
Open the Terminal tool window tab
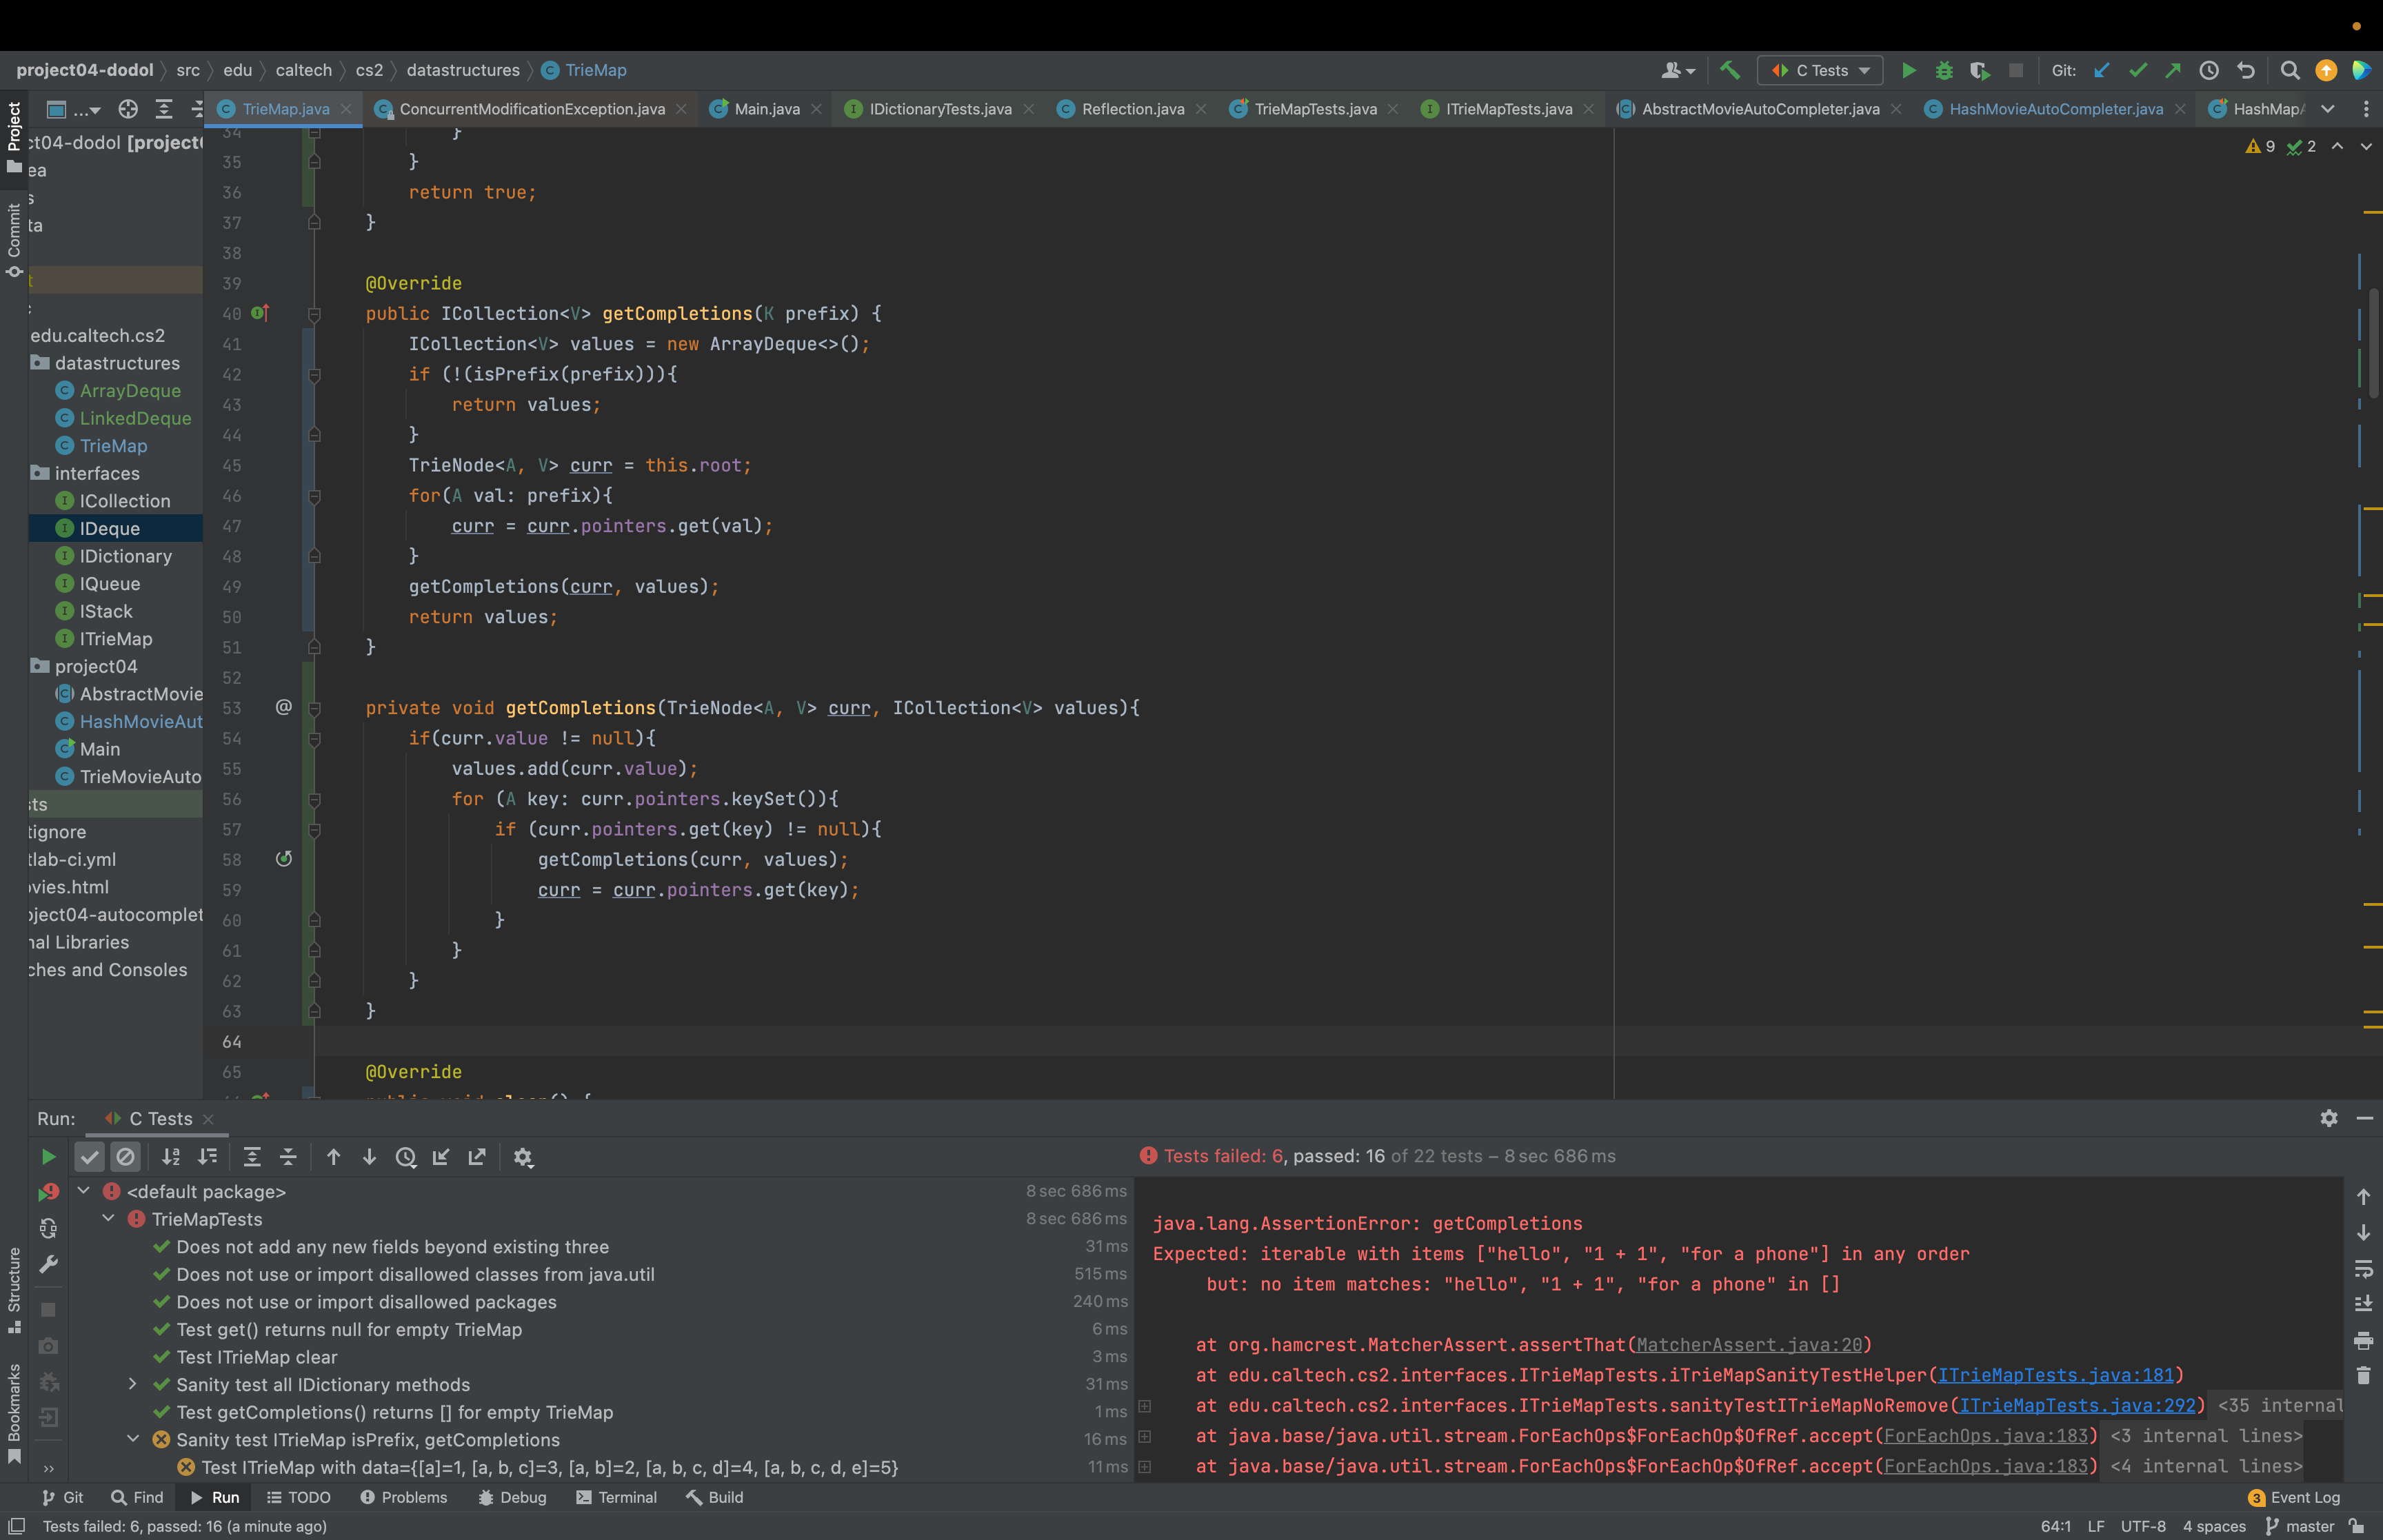[x=617, y=1497]
